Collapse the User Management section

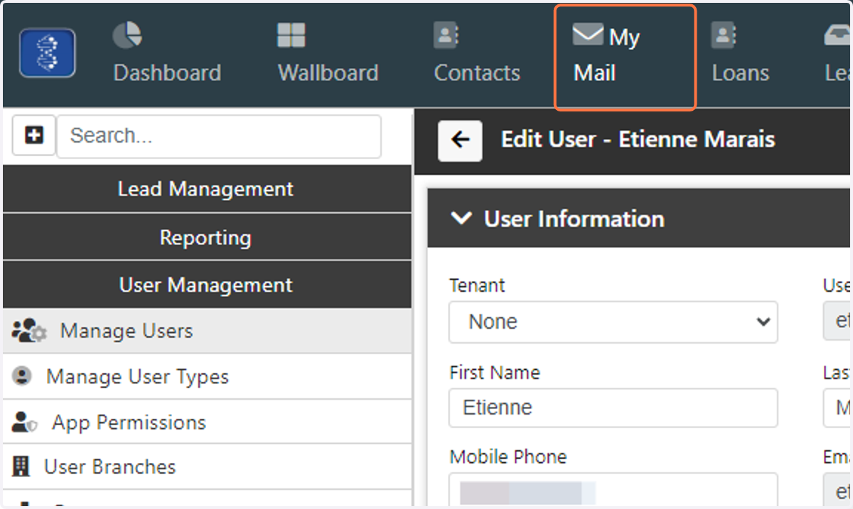tap(207, 285)
